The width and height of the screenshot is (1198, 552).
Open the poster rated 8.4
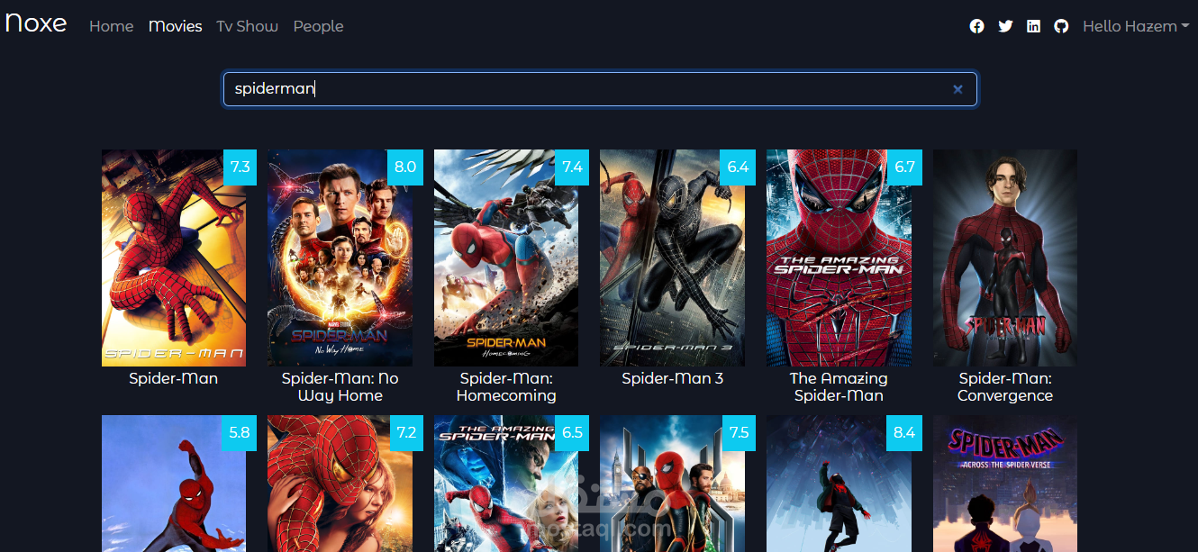coord(839,484)
